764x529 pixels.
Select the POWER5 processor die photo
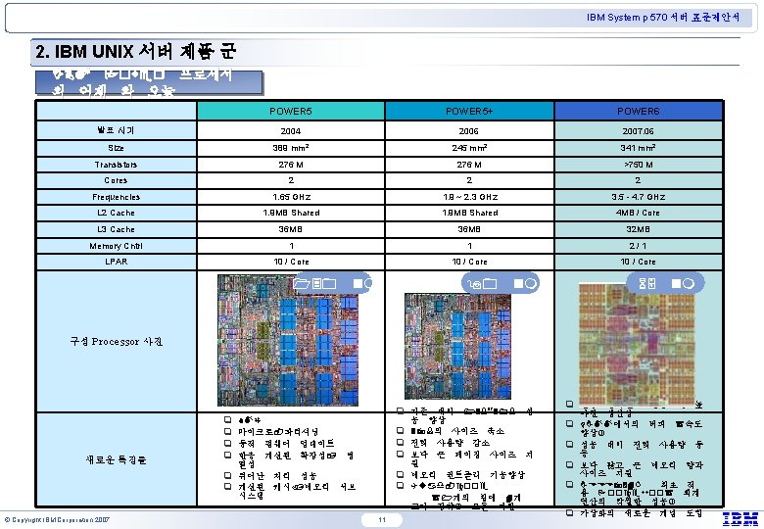click(287, 340)
